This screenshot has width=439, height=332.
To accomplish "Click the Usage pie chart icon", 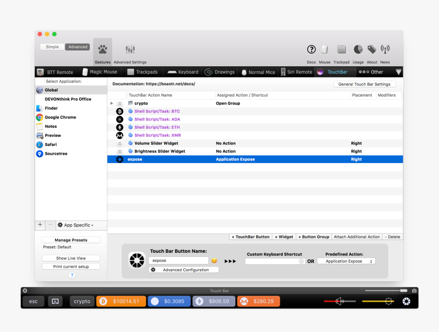I will pyautogui.click(x=357, y=50).
